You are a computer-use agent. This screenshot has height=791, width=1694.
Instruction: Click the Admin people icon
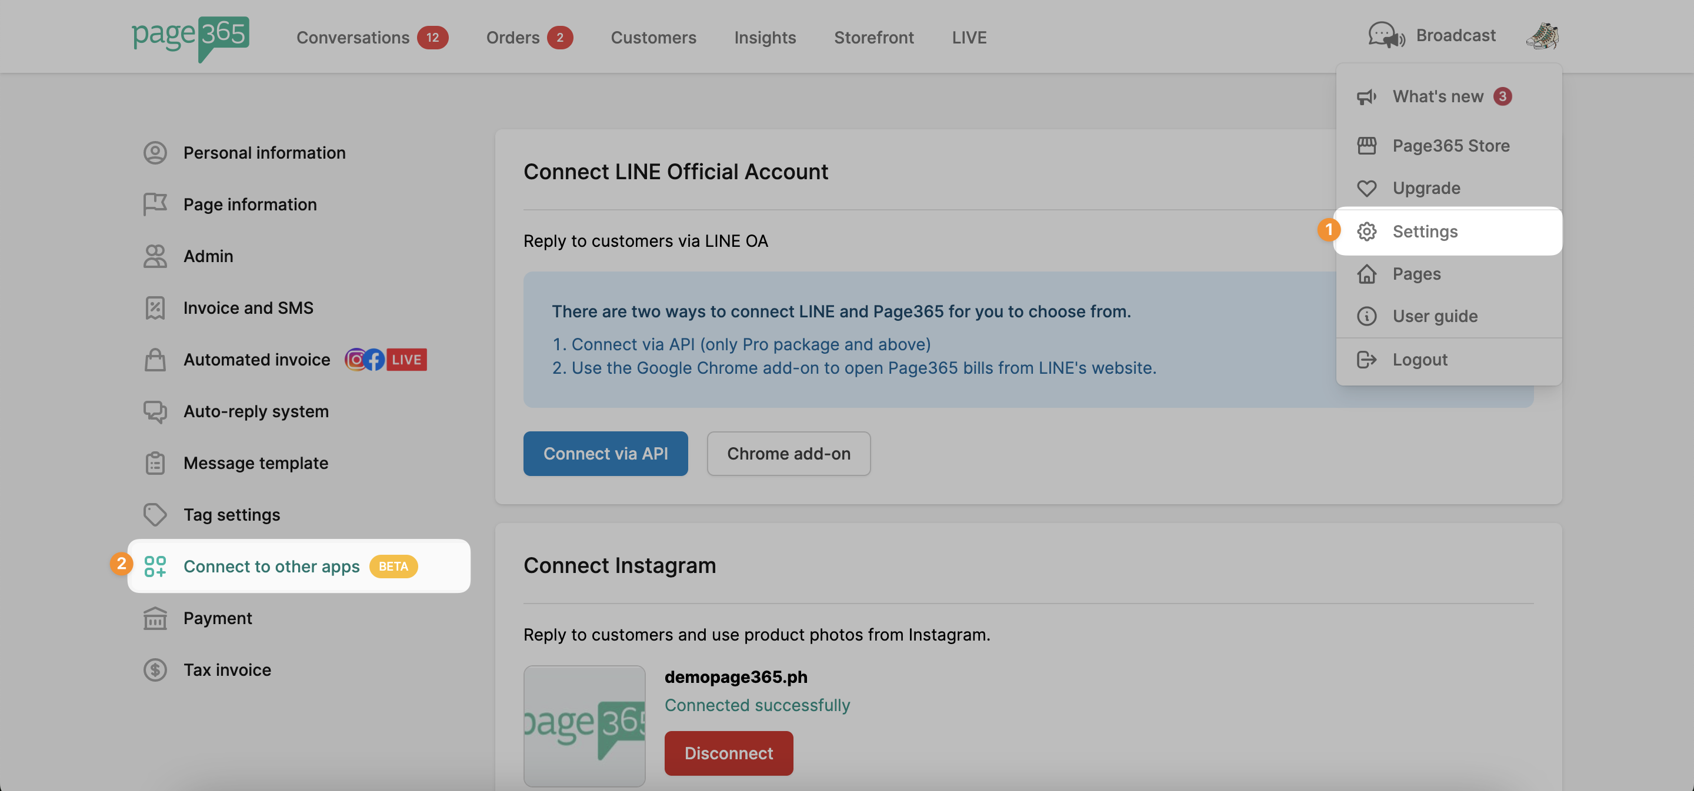155,256
